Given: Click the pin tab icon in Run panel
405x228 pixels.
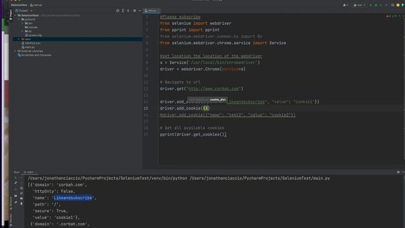Looking at the screenshot, I should (15, 203).
